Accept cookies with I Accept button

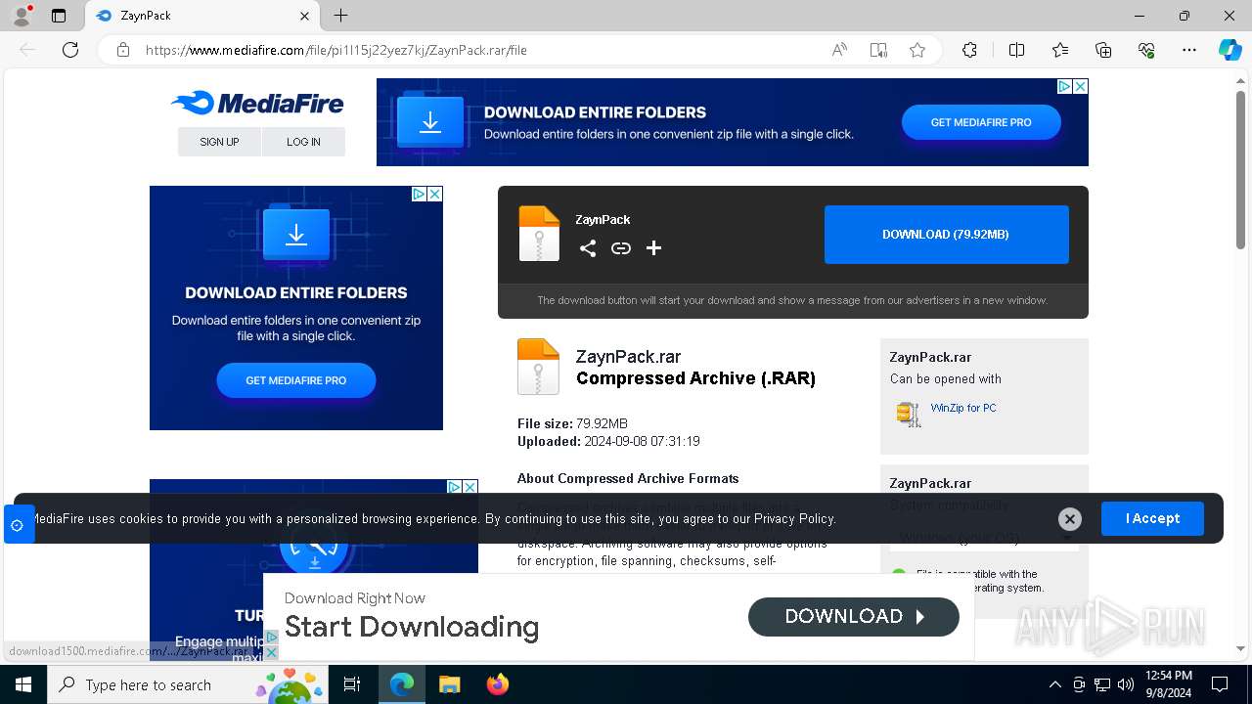[x=1152, y=518]
